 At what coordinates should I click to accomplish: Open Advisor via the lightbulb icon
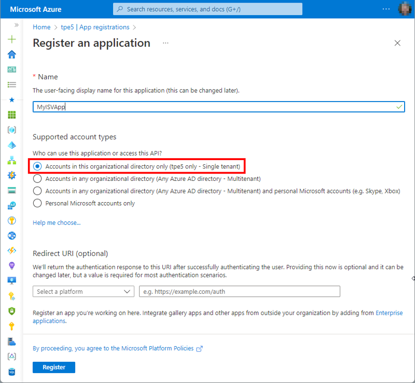point(11,265)
